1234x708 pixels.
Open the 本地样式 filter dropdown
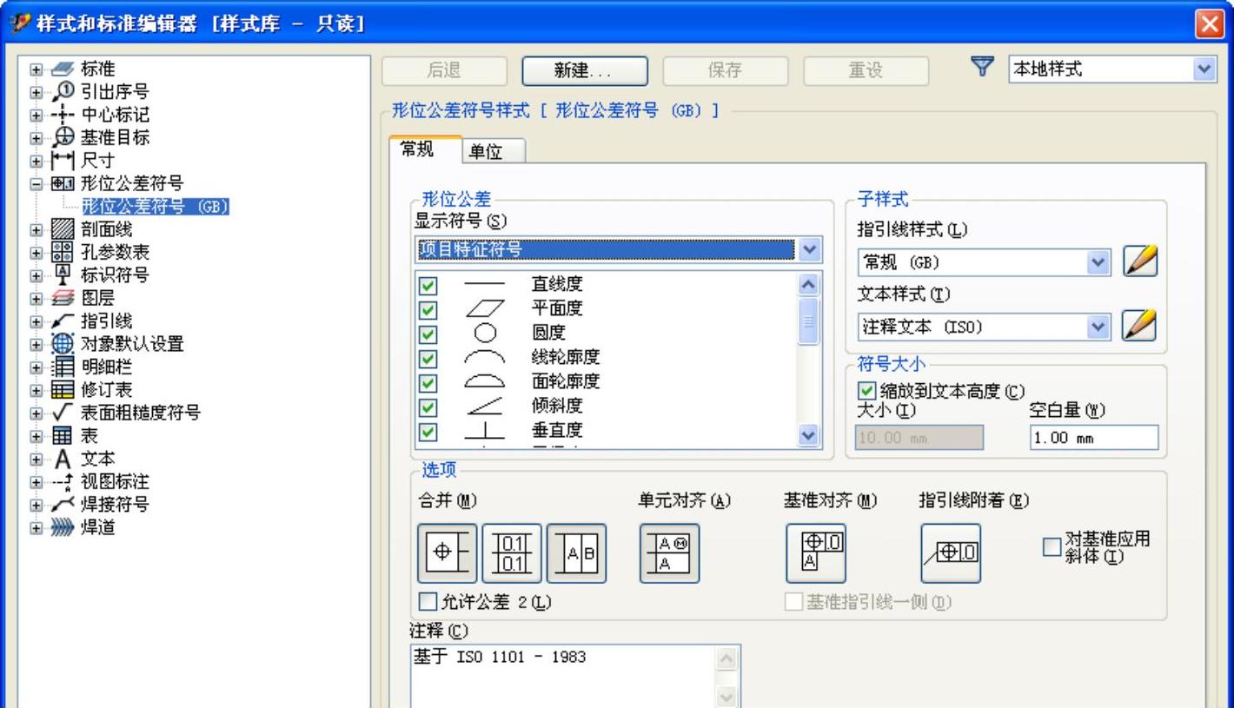coord(1204,69)
